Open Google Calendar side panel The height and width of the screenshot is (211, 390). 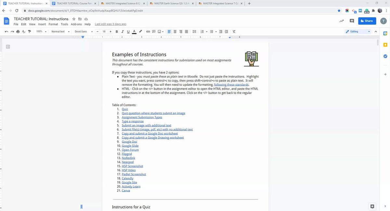pos(385,33)
